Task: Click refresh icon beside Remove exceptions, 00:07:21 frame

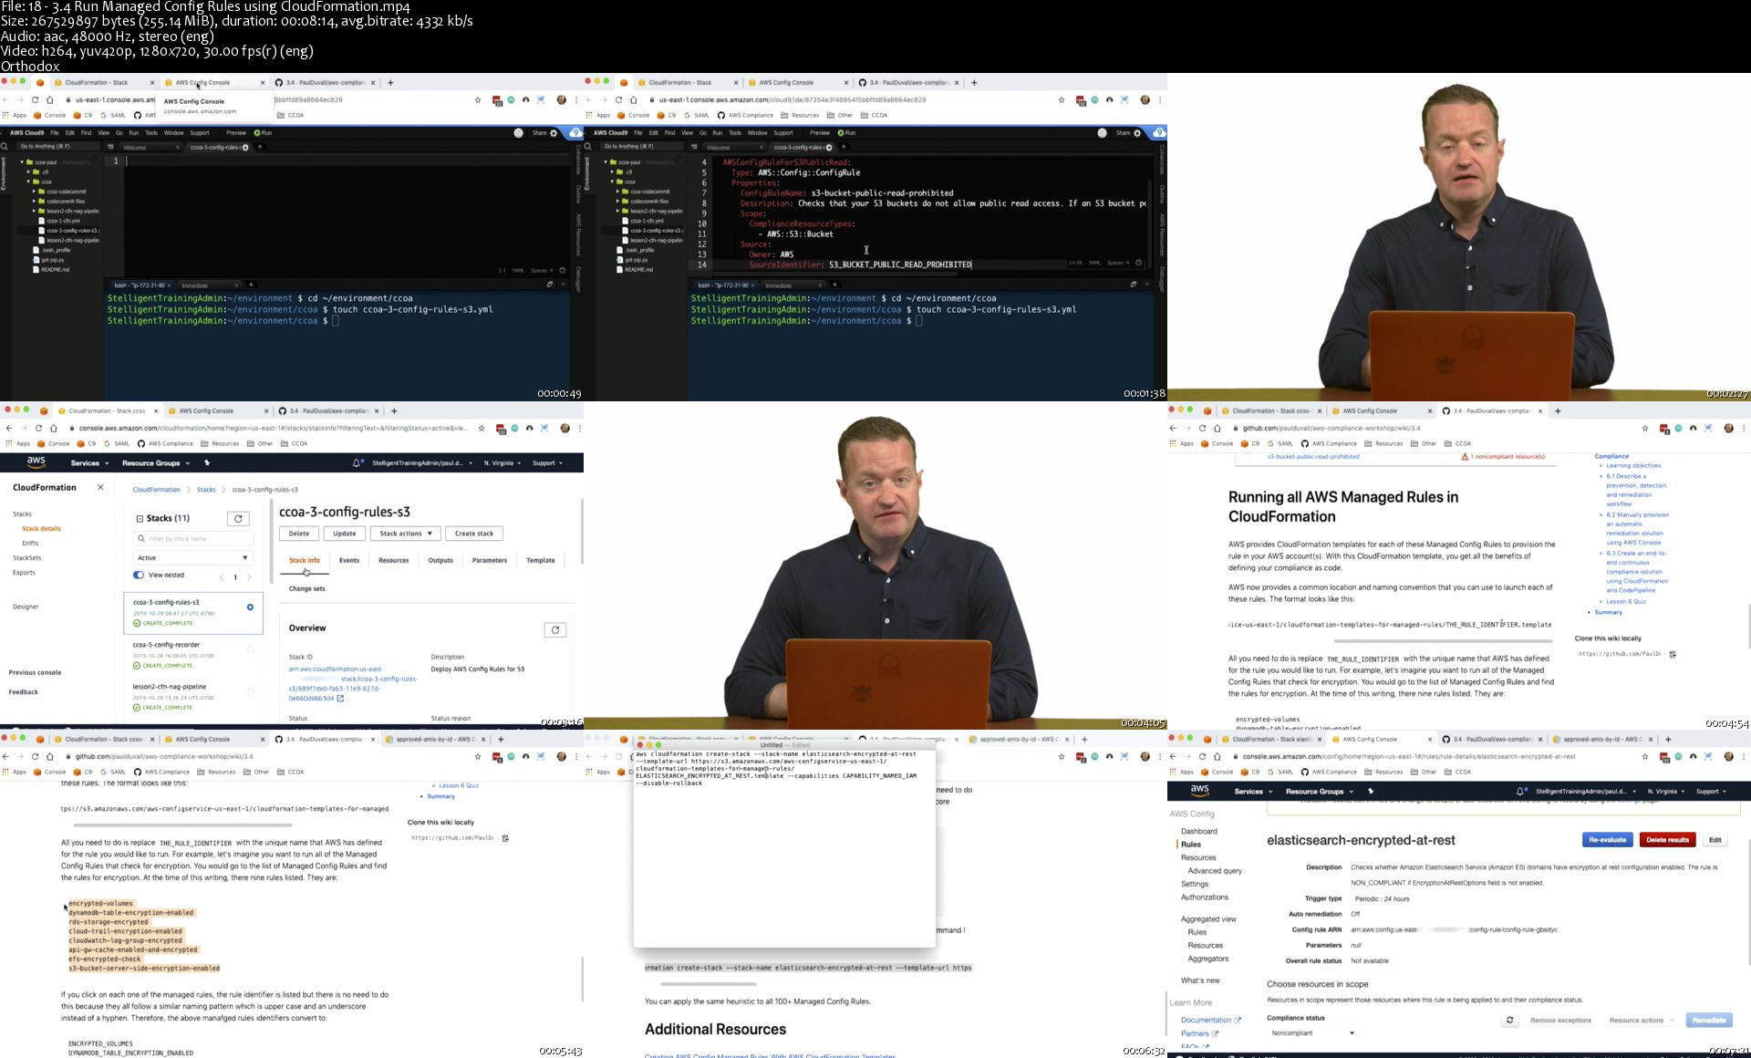Action: pyautogui.click(x=1510, y=1021)
